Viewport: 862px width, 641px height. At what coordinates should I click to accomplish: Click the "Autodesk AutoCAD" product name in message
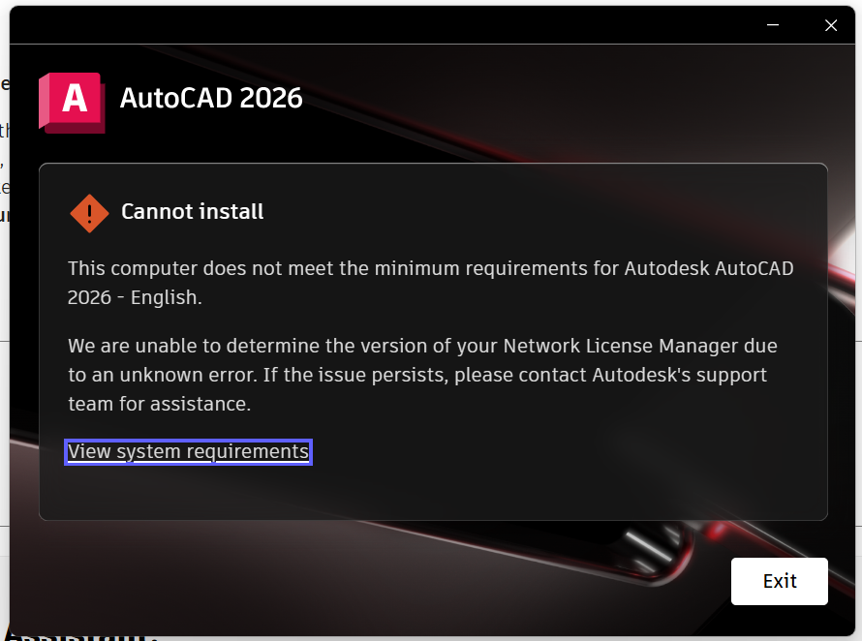tap(710, 268)
